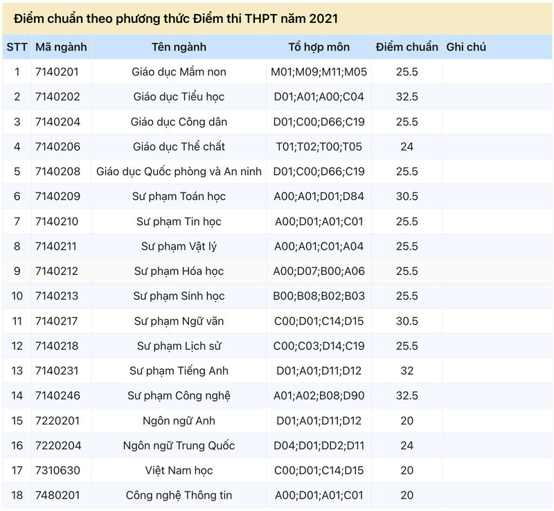
Task: Select the 'Giáo dục Quốc phòng và An ninh' cell
Action: pyautogui.click(x=179, y=172)
